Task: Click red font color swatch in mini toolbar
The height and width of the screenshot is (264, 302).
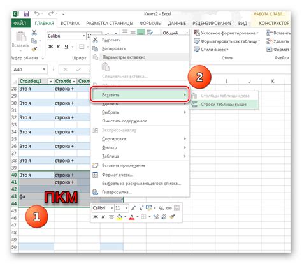Action: pyautogui.click(x=131, y=217)
